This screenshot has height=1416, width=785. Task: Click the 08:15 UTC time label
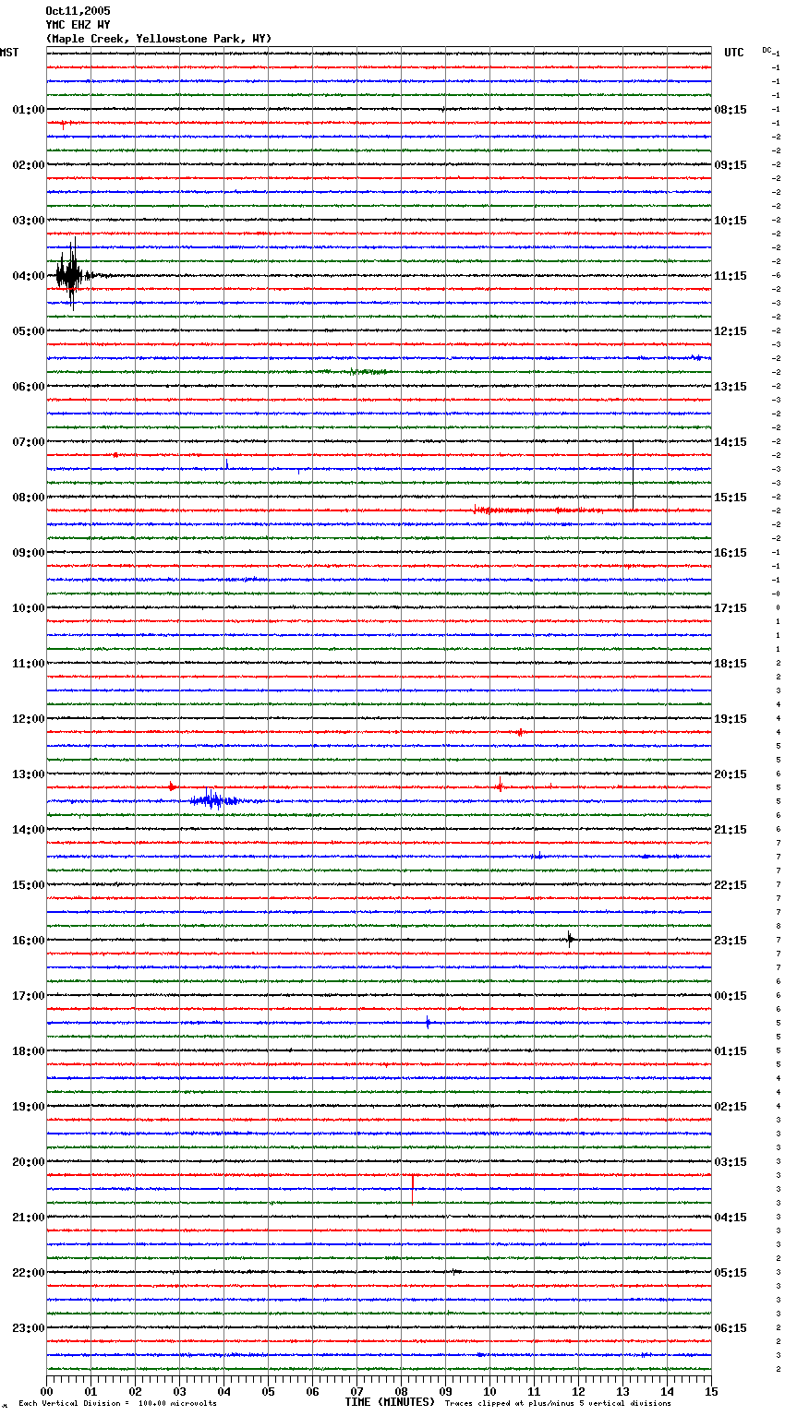pos(731,110)
